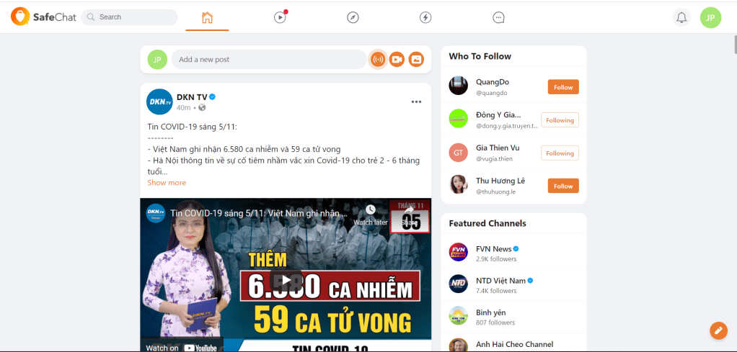The width and height of the screenshot is (737, 352).
Task: Follow Thu Hương Lê
Action: 562,186
